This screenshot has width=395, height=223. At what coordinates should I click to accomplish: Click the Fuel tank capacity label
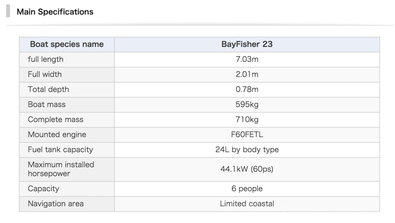point(60,150)
